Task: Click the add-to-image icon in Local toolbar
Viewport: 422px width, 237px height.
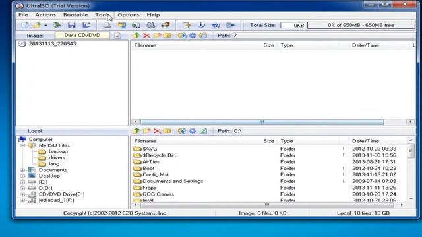Action: (x=182, y=131)
